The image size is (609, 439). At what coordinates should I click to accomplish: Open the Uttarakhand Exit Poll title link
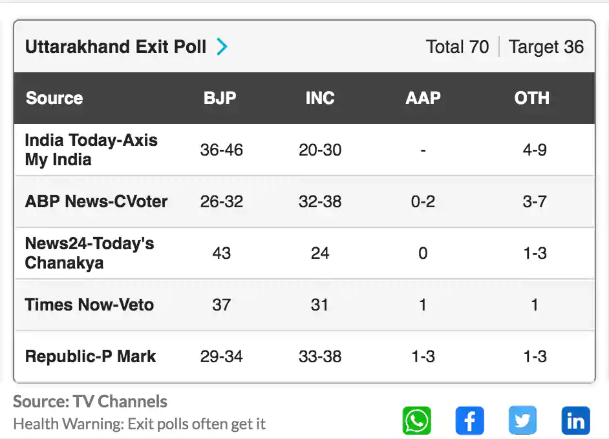[x=115, y=46]
